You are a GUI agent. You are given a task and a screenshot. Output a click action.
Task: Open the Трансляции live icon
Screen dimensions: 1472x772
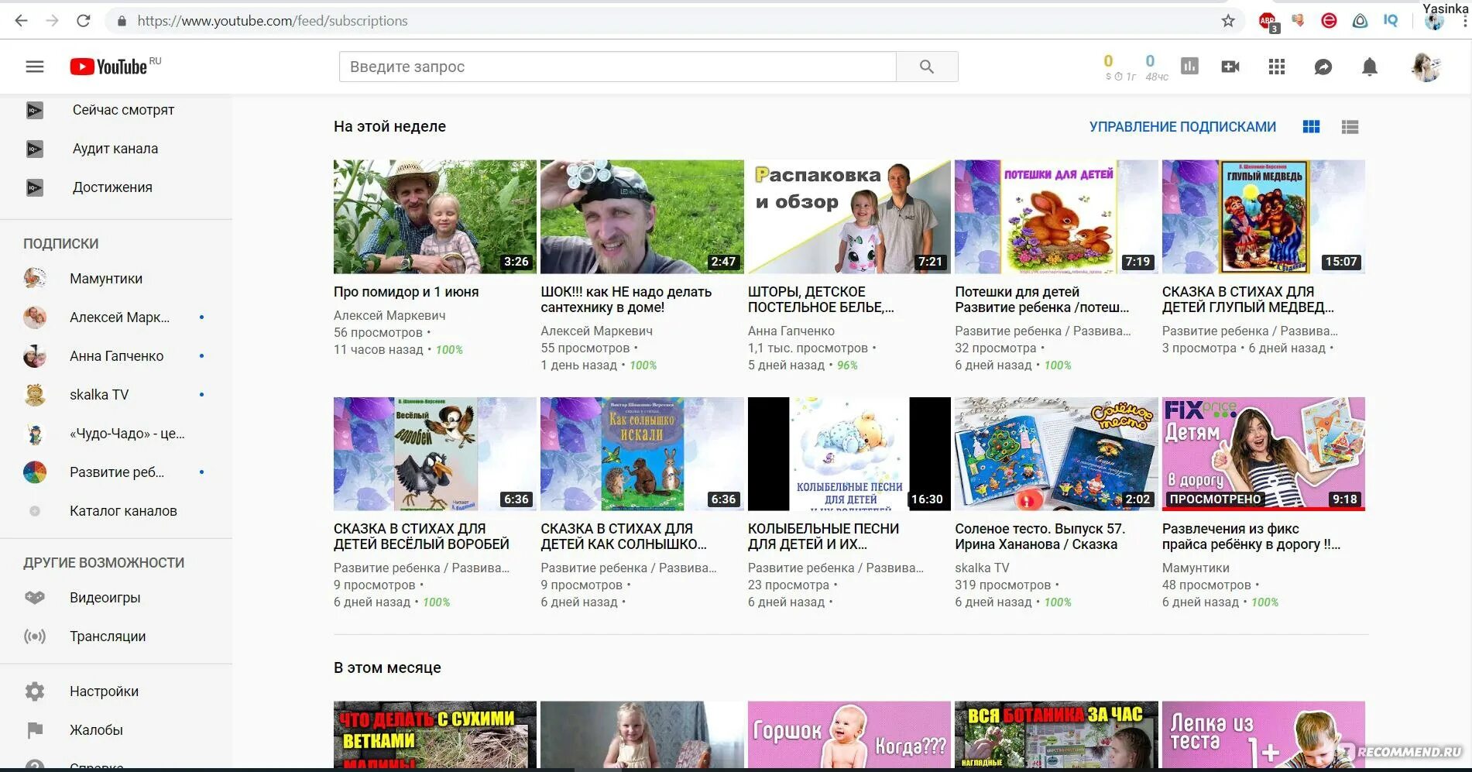[x=35, y=636]
